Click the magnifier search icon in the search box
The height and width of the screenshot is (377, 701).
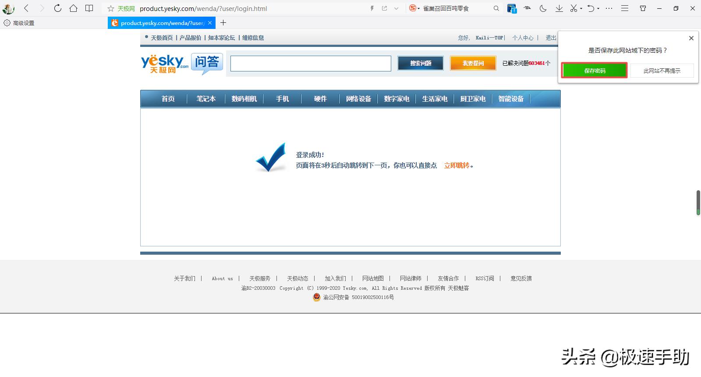tap(496, 8)
